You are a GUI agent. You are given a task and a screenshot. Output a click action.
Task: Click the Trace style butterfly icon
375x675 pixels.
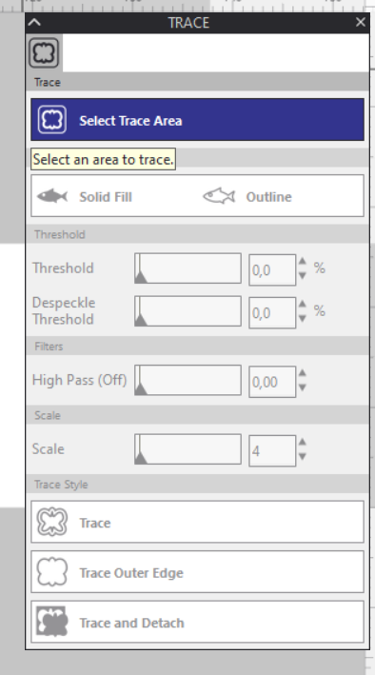(51, 522)
